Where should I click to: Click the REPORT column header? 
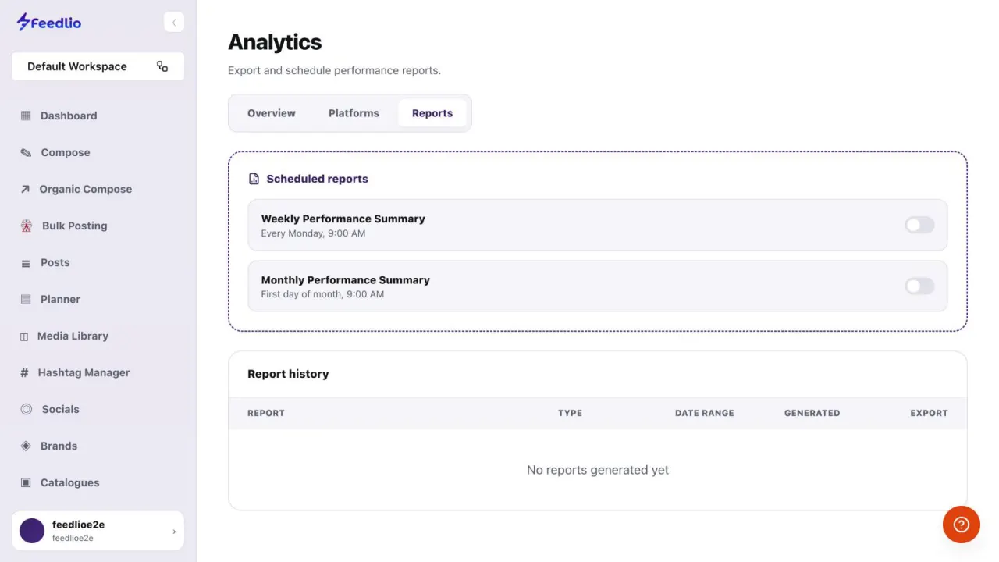point(266,413)
